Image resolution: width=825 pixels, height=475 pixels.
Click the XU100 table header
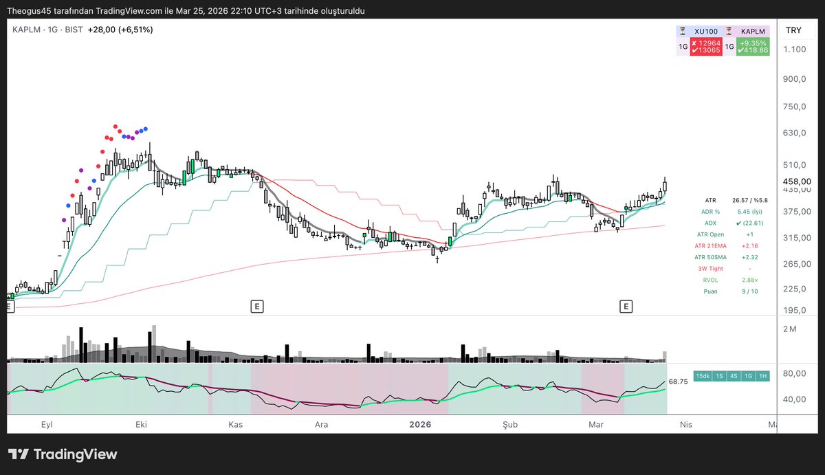(706, 32)
